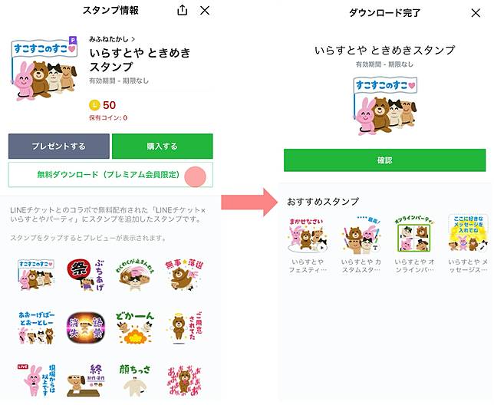The height and width of the screenshot is (405, 494).
Task: Confirm download with 確認 button
Action: (x=384, y=160)
